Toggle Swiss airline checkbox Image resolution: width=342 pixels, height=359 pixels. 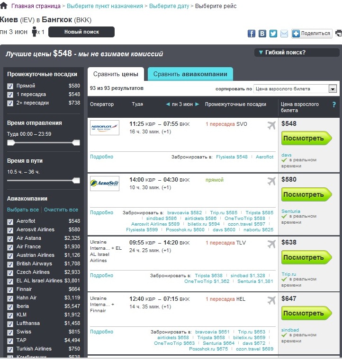click(x=10, y=333)
